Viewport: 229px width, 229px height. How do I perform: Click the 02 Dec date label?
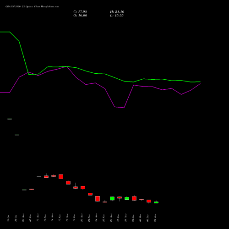(x=140, y=218)
